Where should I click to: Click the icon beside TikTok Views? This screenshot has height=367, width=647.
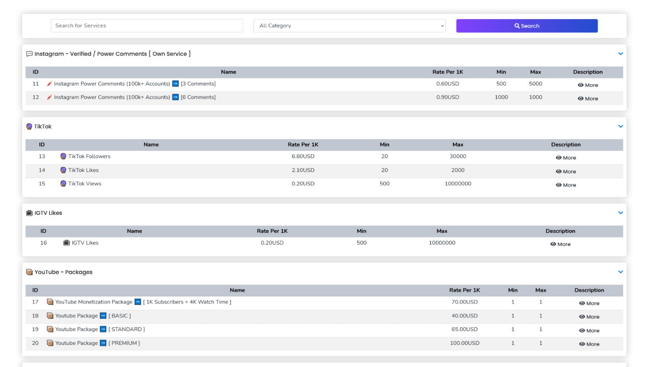63,184
